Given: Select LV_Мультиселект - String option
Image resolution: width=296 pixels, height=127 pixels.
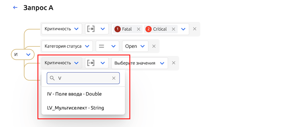Looking at the screenshot, I should [x=75, y=108].
